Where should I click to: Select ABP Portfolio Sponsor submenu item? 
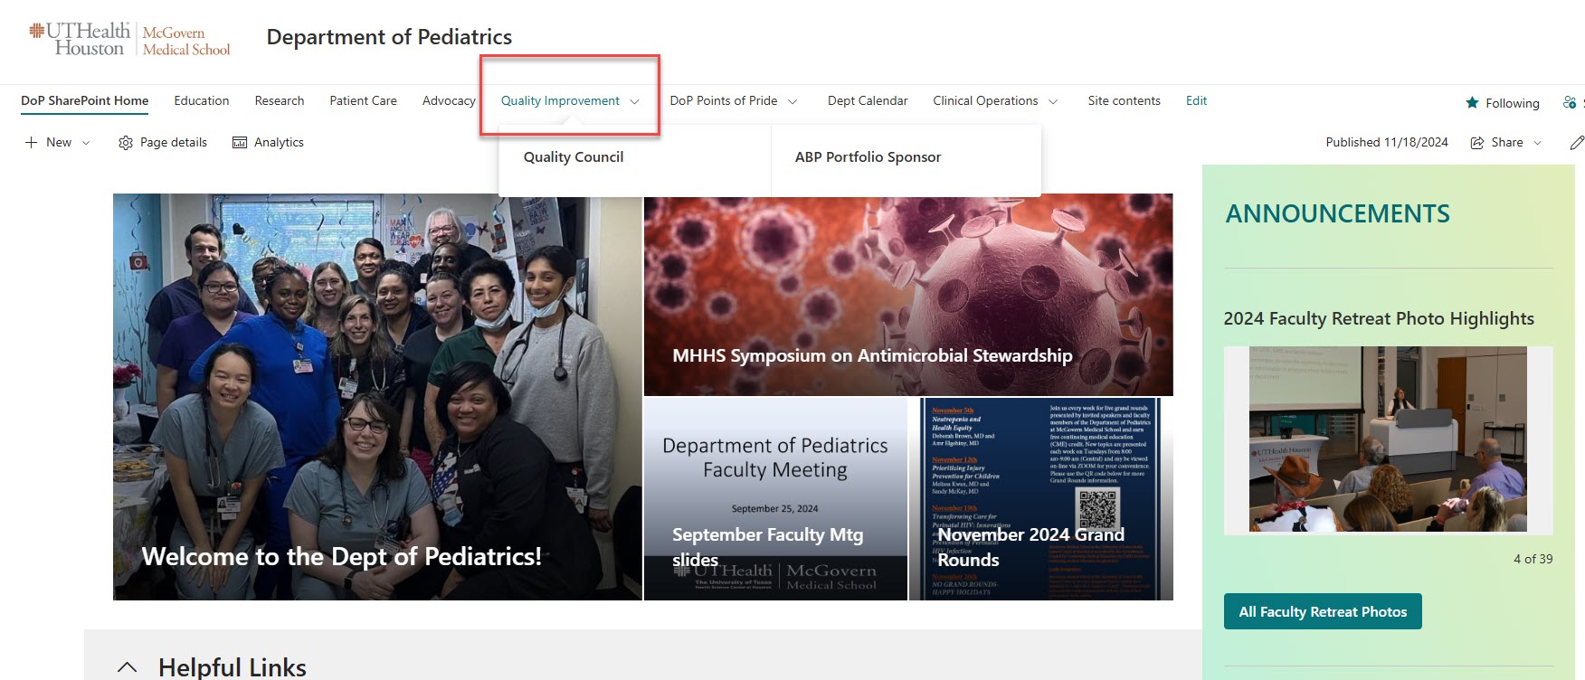pos(868,157)
